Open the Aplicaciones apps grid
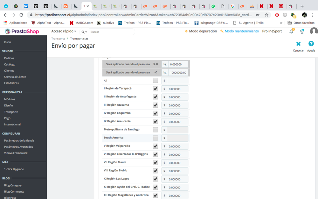Screen dimensions: 318x199 (x=15, y=23)
